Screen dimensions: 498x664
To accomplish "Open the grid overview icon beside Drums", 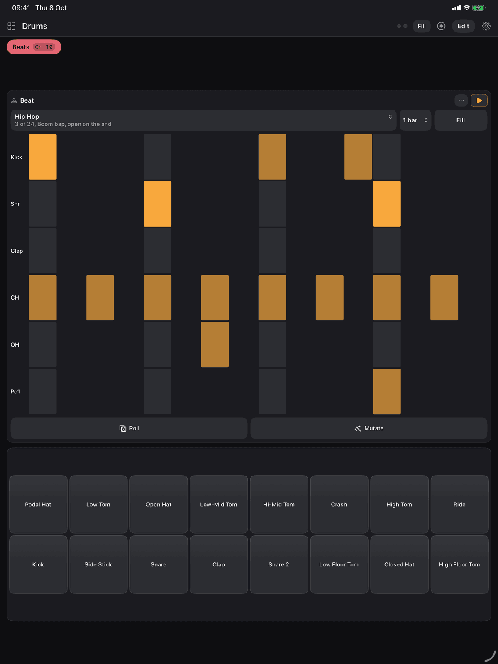I will point(12,26).
